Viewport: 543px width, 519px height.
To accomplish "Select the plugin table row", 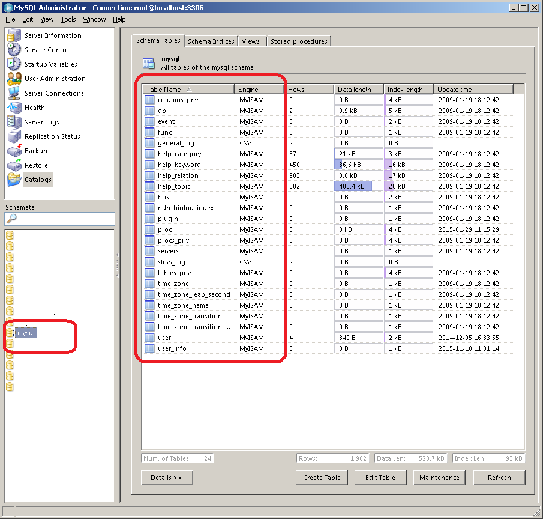I will (x=328, y=219).
